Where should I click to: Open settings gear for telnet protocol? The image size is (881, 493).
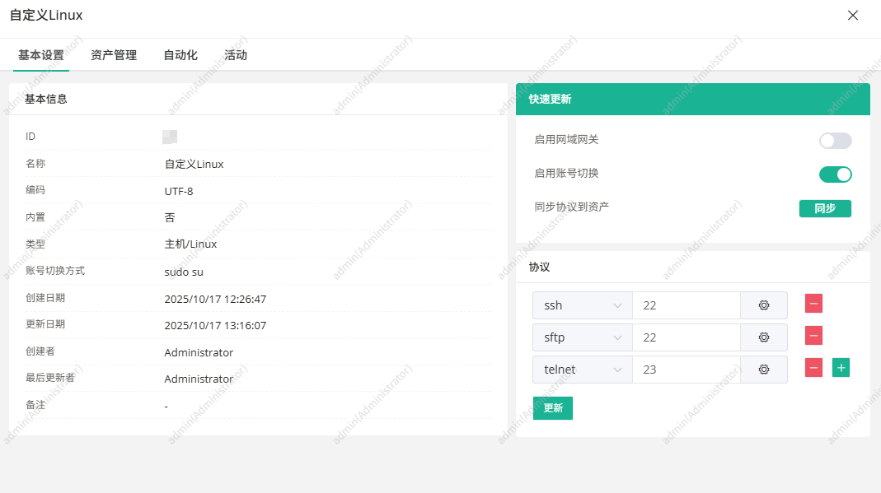tap(764, 370)
